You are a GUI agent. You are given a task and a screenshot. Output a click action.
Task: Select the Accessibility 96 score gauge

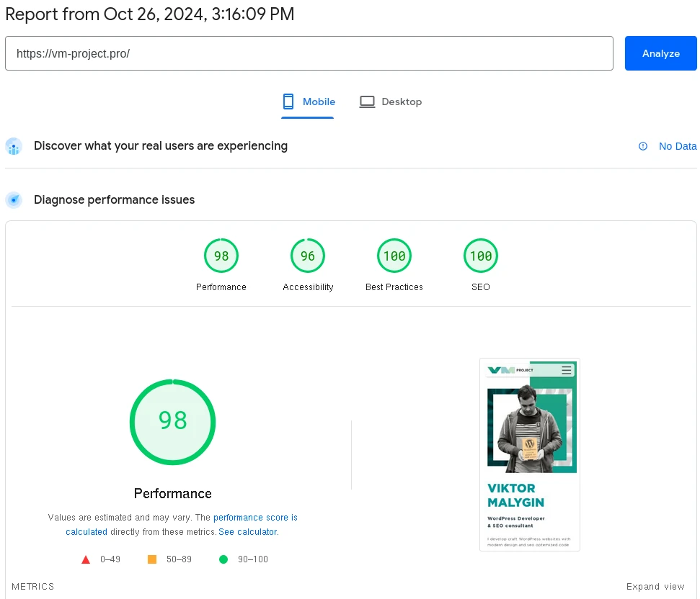[308, 256]
